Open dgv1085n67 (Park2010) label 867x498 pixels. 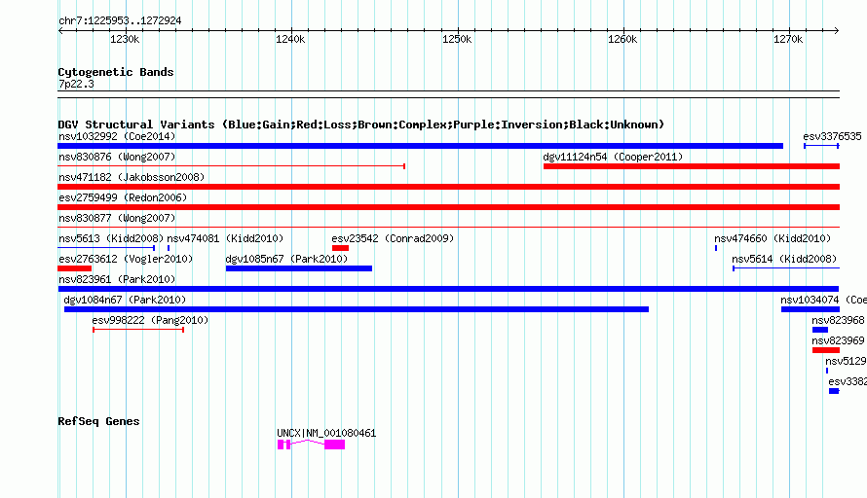tap(286, 259)
